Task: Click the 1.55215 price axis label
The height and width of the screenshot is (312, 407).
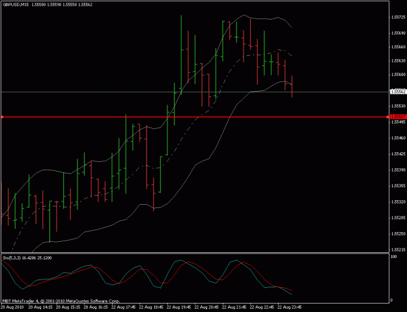Action: click(x=398, y=250)
